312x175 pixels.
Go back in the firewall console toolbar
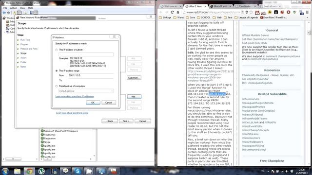pos(4,13)
